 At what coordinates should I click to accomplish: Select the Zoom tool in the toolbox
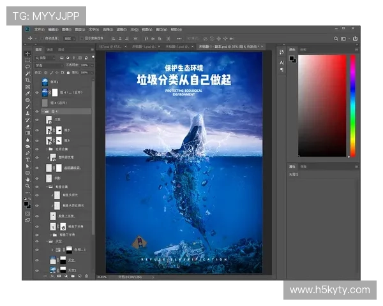(x=27, y=186)
